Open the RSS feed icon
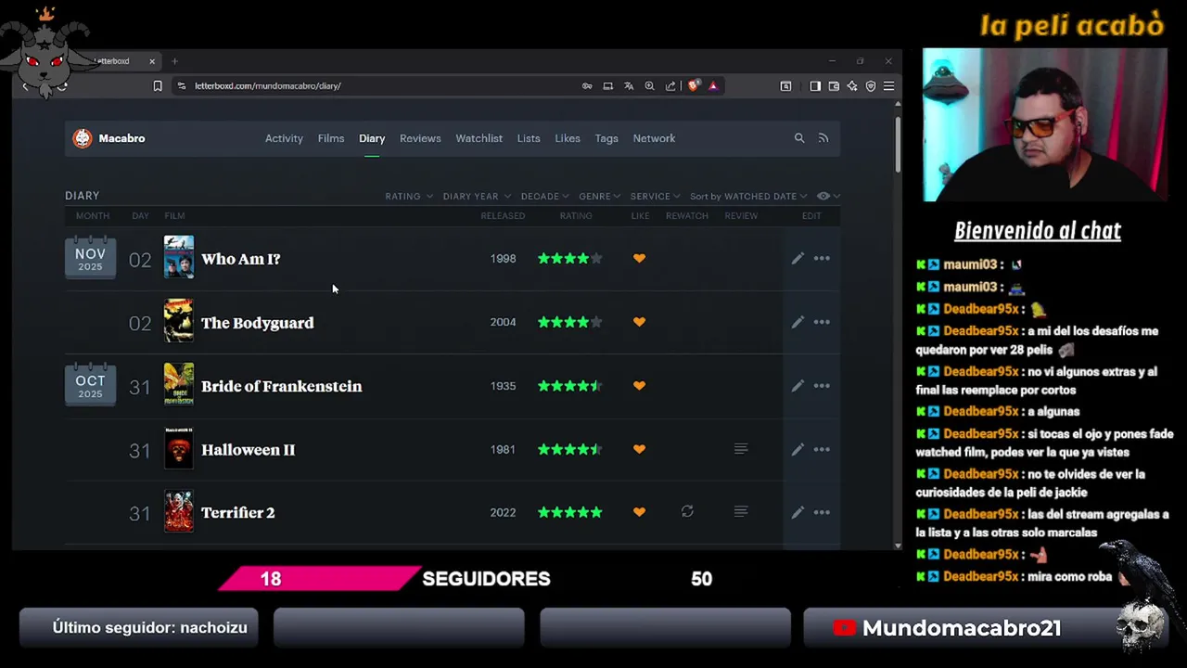Viewport: 1187px width, 668px height. 823,138
